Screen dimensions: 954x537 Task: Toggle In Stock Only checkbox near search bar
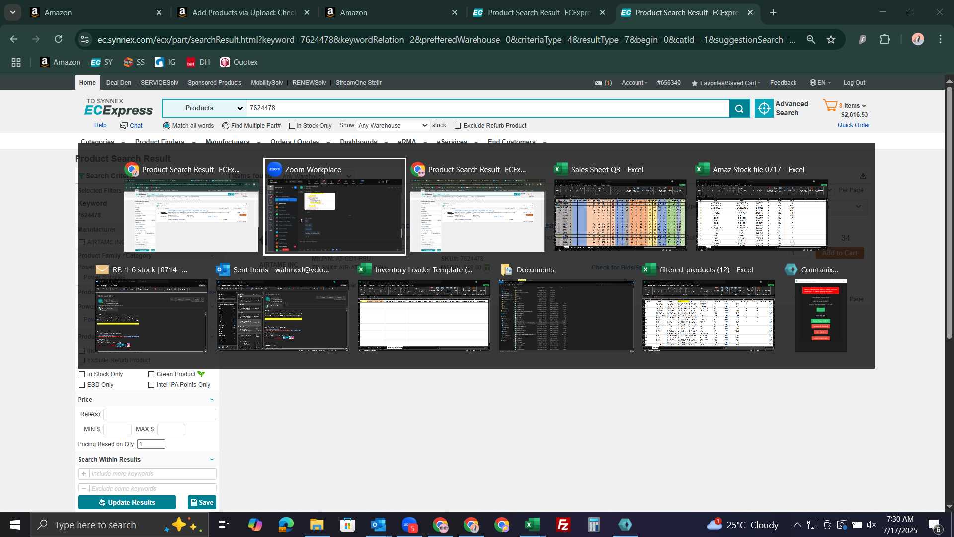(x=292, y=126)
